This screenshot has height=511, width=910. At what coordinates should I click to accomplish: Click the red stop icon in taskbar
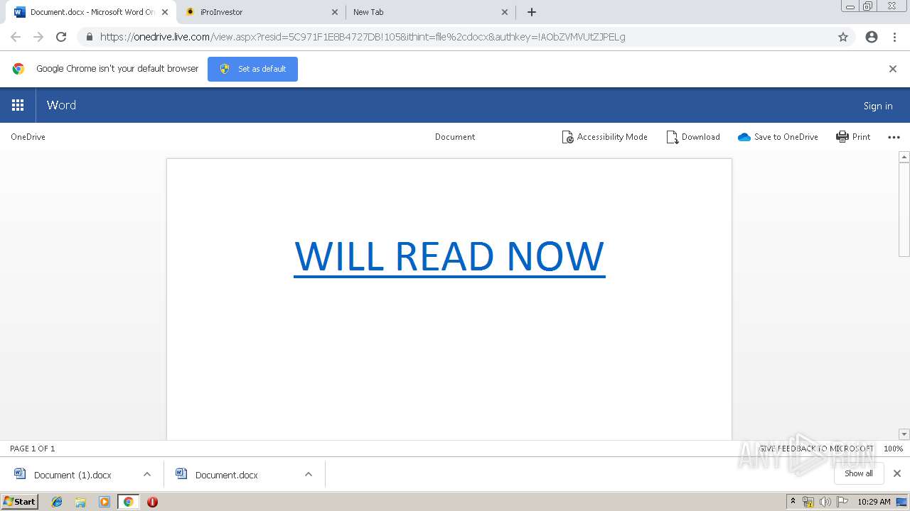pos(152,502)
